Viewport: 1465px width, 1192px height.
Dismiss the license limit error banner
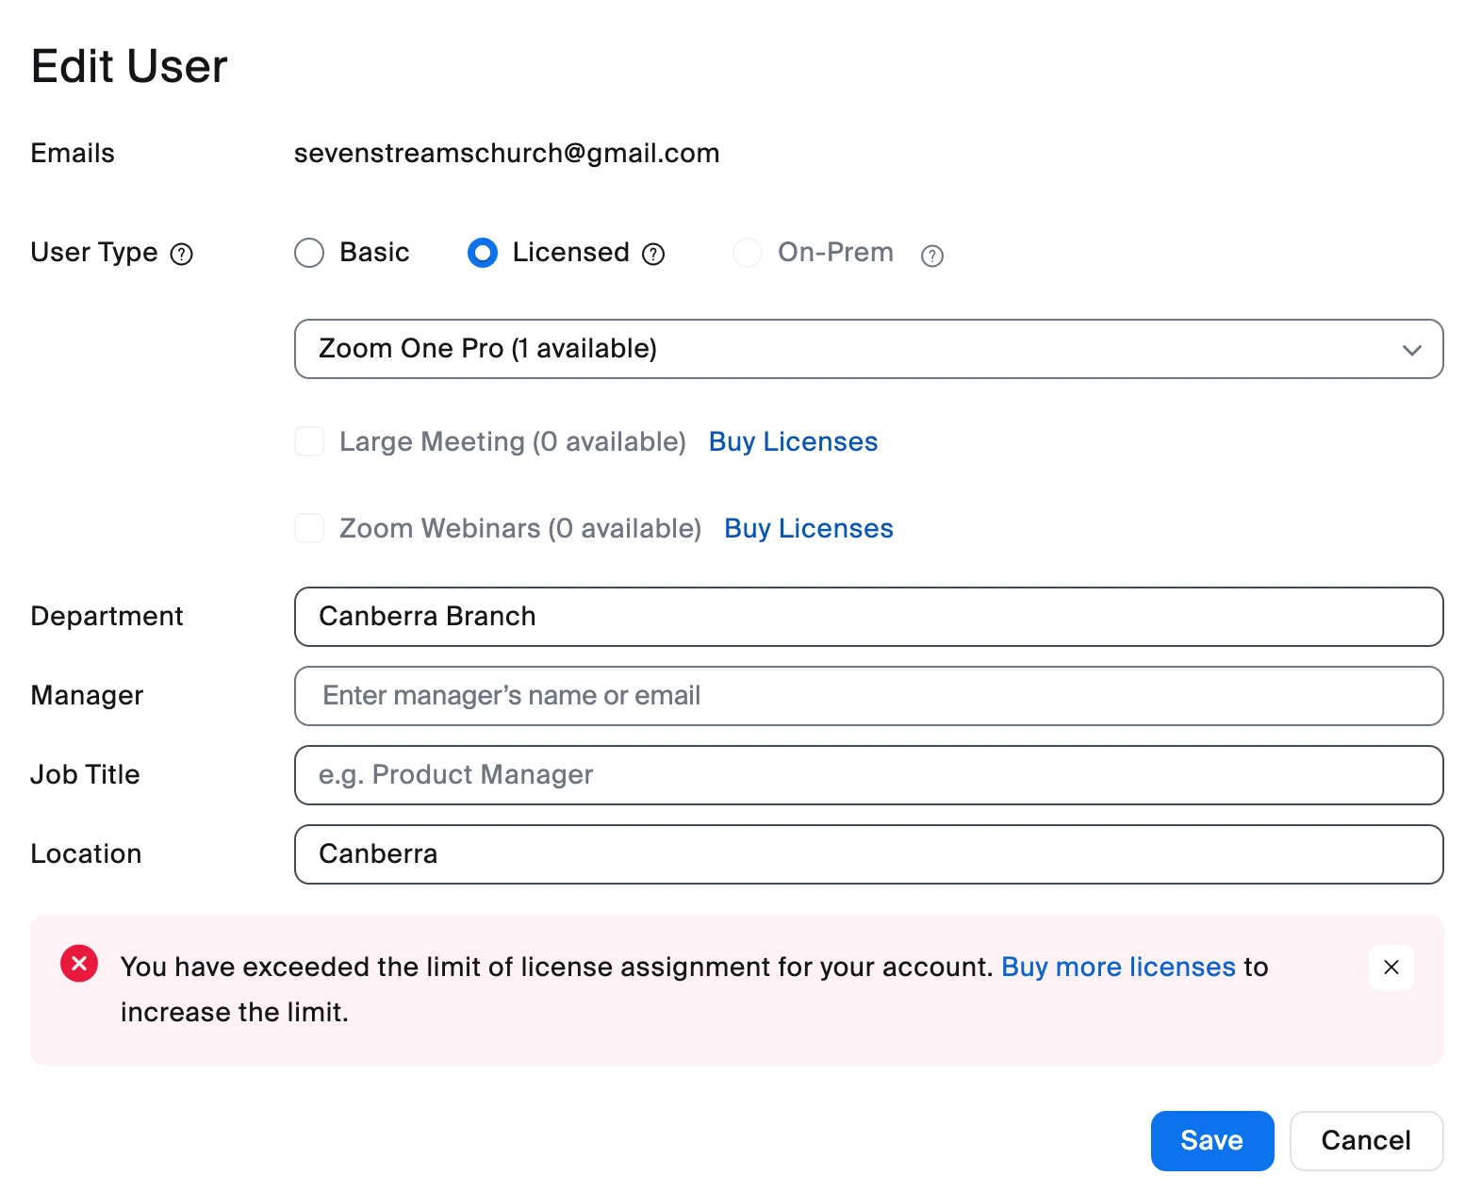coord(1391,967)
